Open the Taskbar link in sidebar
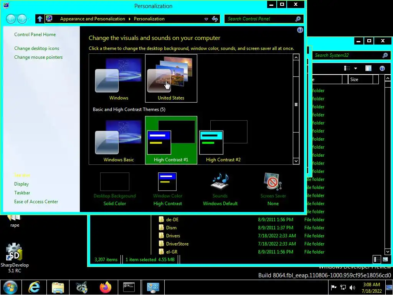 22,193
